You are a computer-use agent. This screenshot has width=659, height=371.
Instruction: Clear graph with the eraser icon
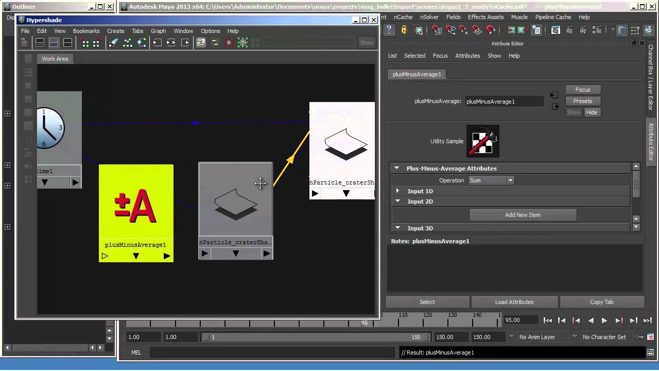tap(114, 43)
